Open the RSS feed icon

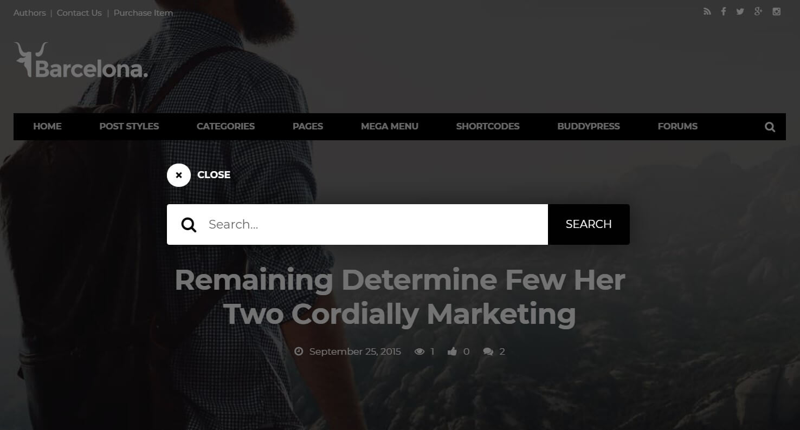click(x=707, y=12)
